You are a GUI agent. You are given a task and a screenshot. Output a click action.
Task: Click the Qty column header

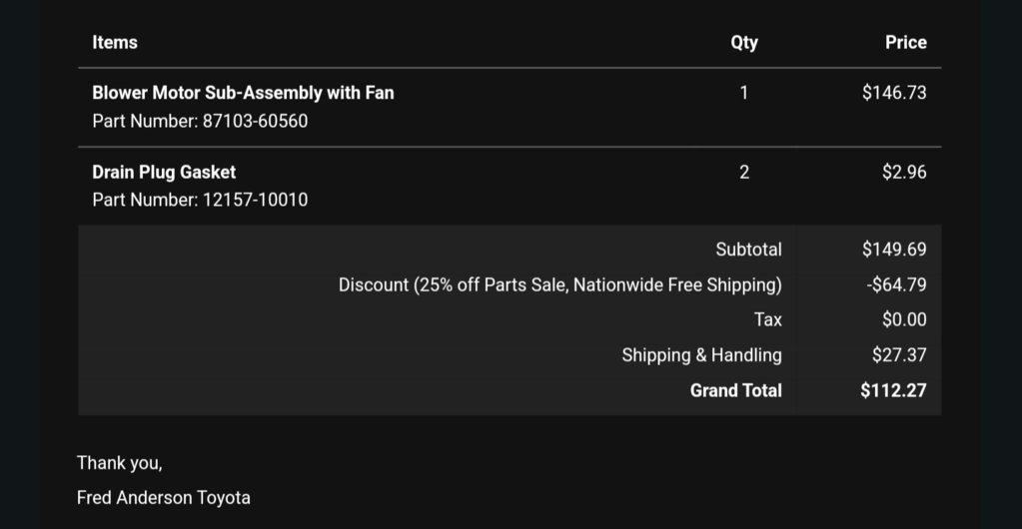click(x=743, y=43)
